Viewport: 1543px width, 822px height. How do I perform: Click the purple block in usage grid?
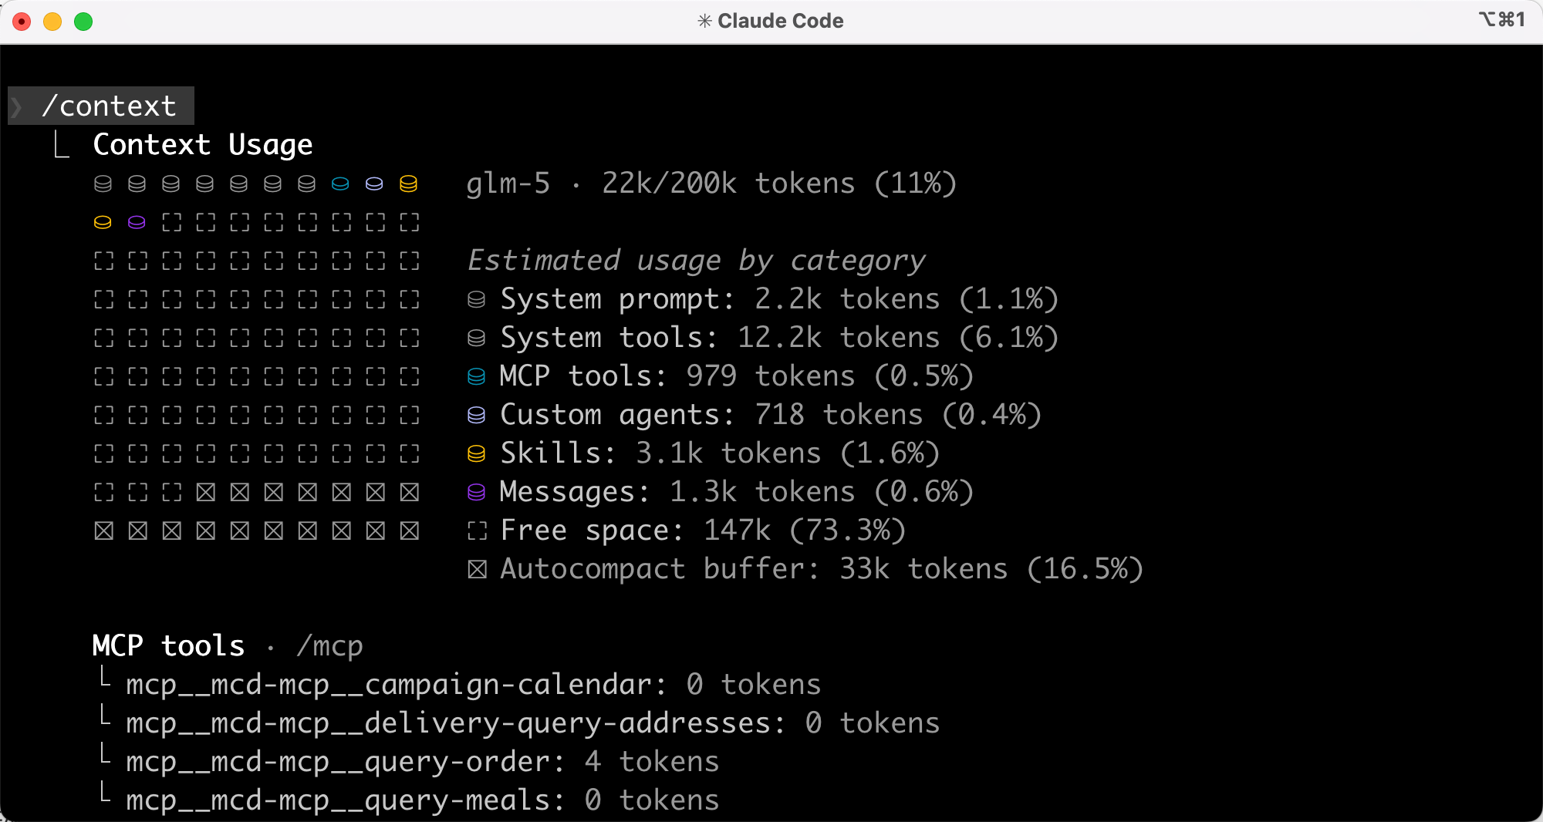[x=137, y=223]
